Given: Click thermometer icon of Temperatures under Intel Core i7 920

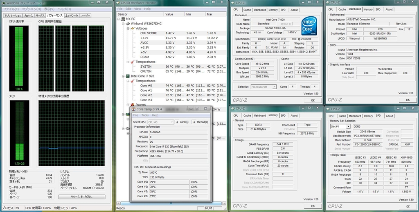Looking at the screenshot, I should click(x=133, y=81).
